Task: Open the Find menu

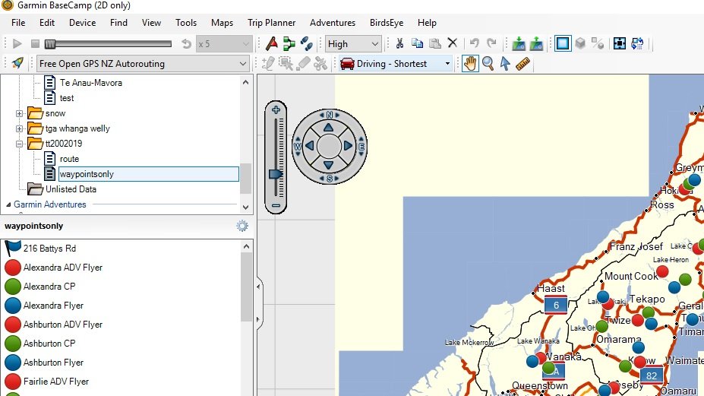Action: pos(118,23)
